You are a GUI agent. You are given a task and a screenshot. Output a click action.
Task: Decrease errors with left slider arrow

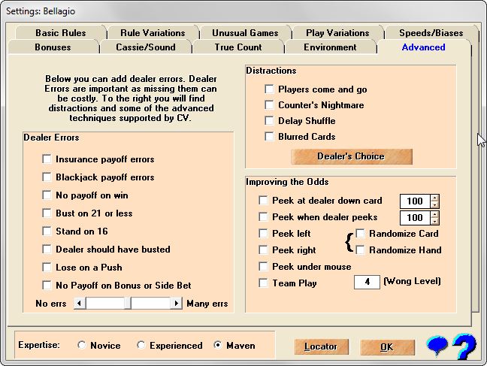click(80, 303)
